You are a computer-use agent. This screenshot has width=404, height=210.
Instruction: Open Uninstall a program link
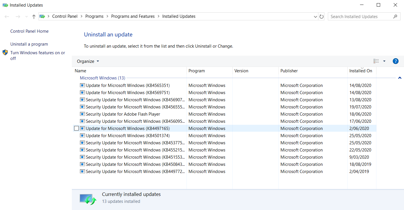(29, 44)
